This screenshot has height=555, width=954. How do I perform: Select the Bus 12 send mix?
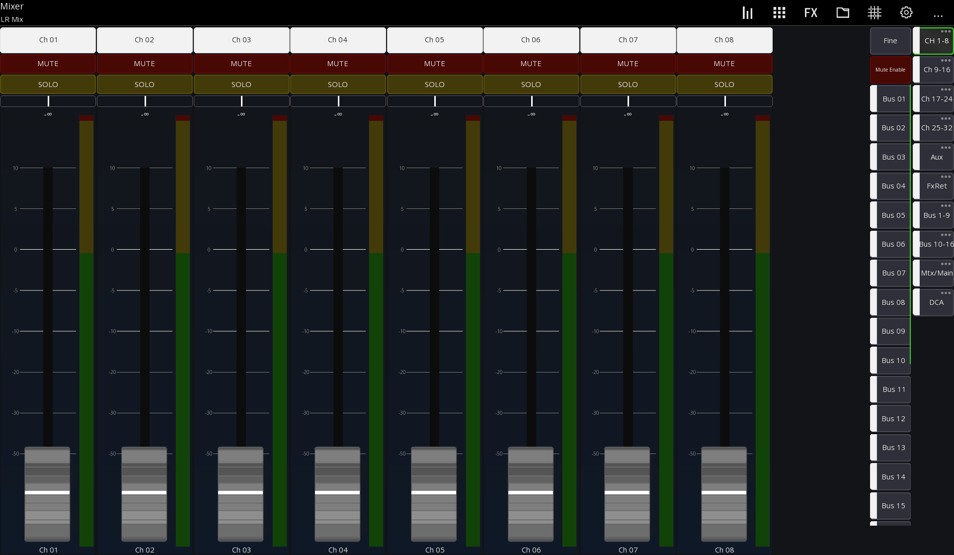point(890,419)
